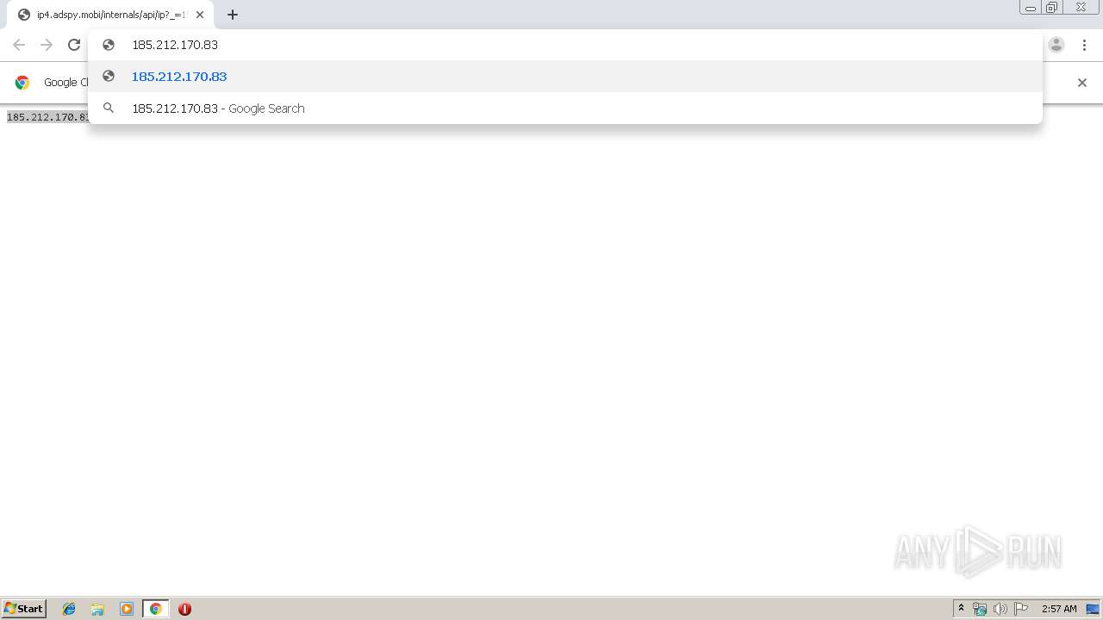1103x620 pixels.
Task: Close the Chrome window
Action: pyautogui.click(x=1081, y=8)
